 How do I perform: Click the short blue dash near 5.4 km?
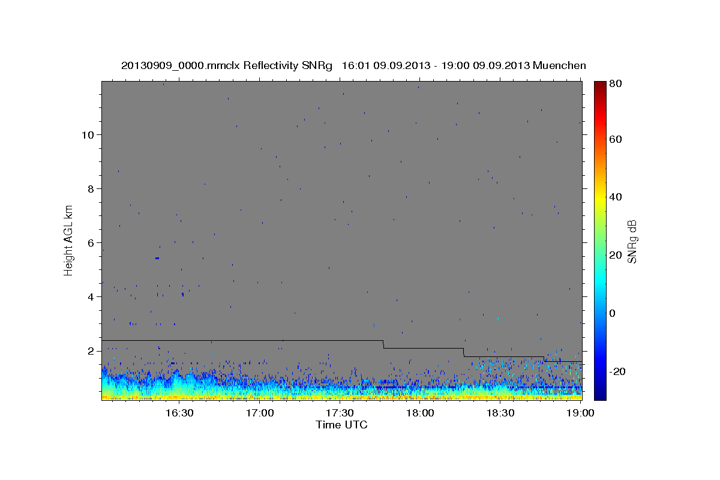click(x=157, y=258)
